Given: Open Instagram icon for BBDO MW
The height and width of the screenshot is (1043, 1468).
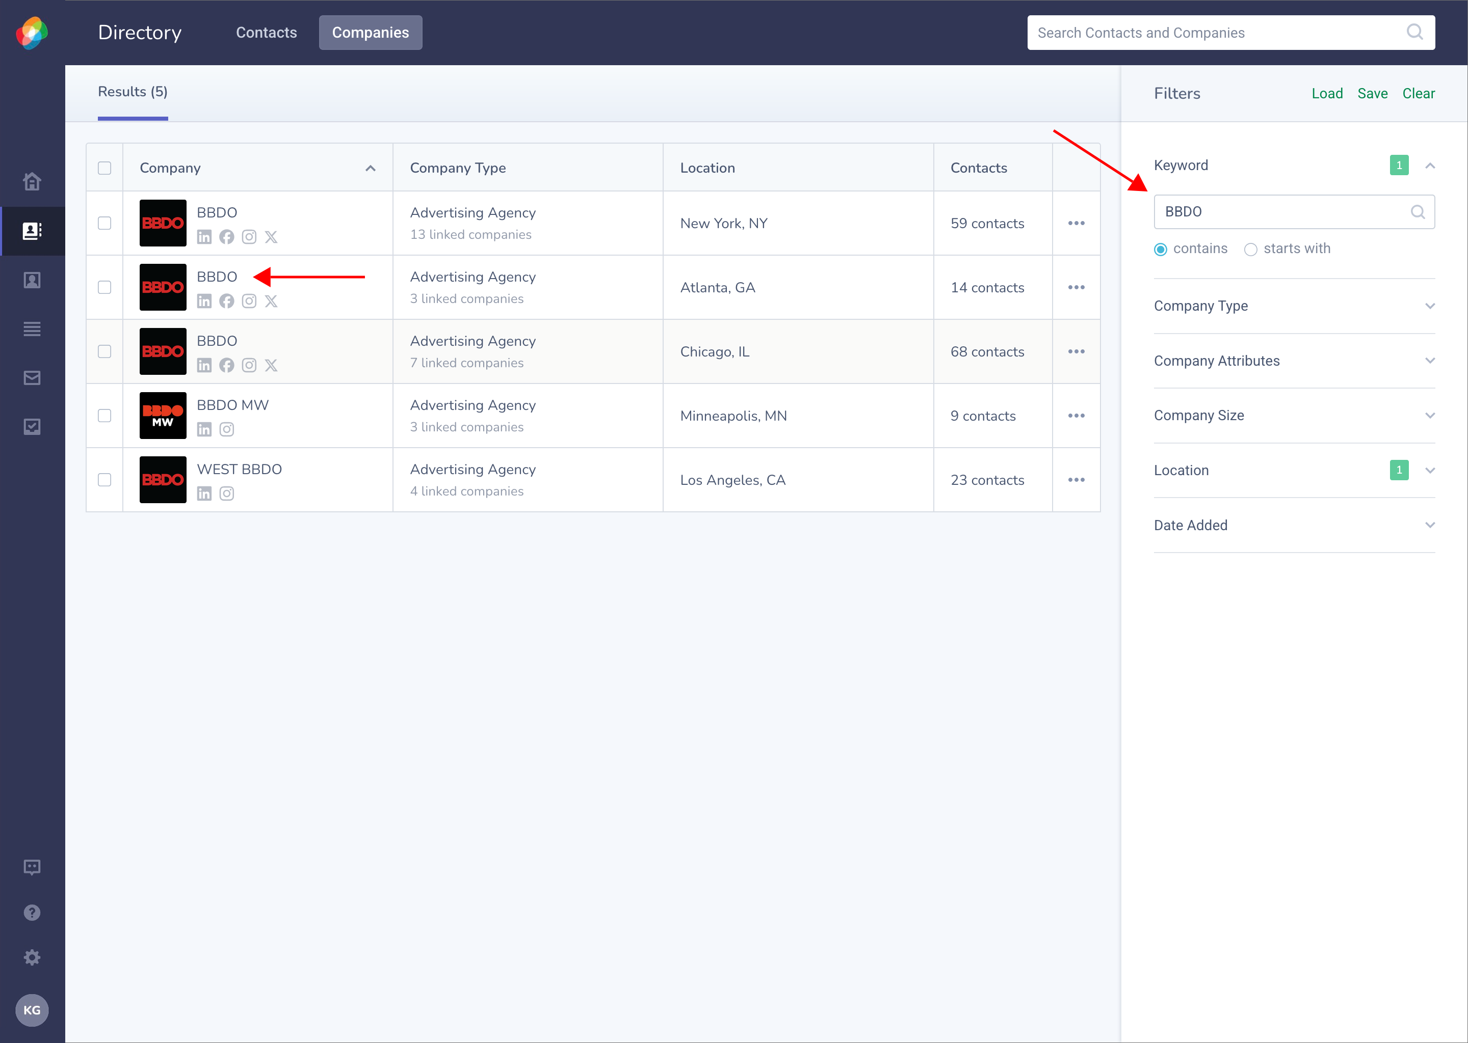Looking at the screenshot, I should 227,430.
